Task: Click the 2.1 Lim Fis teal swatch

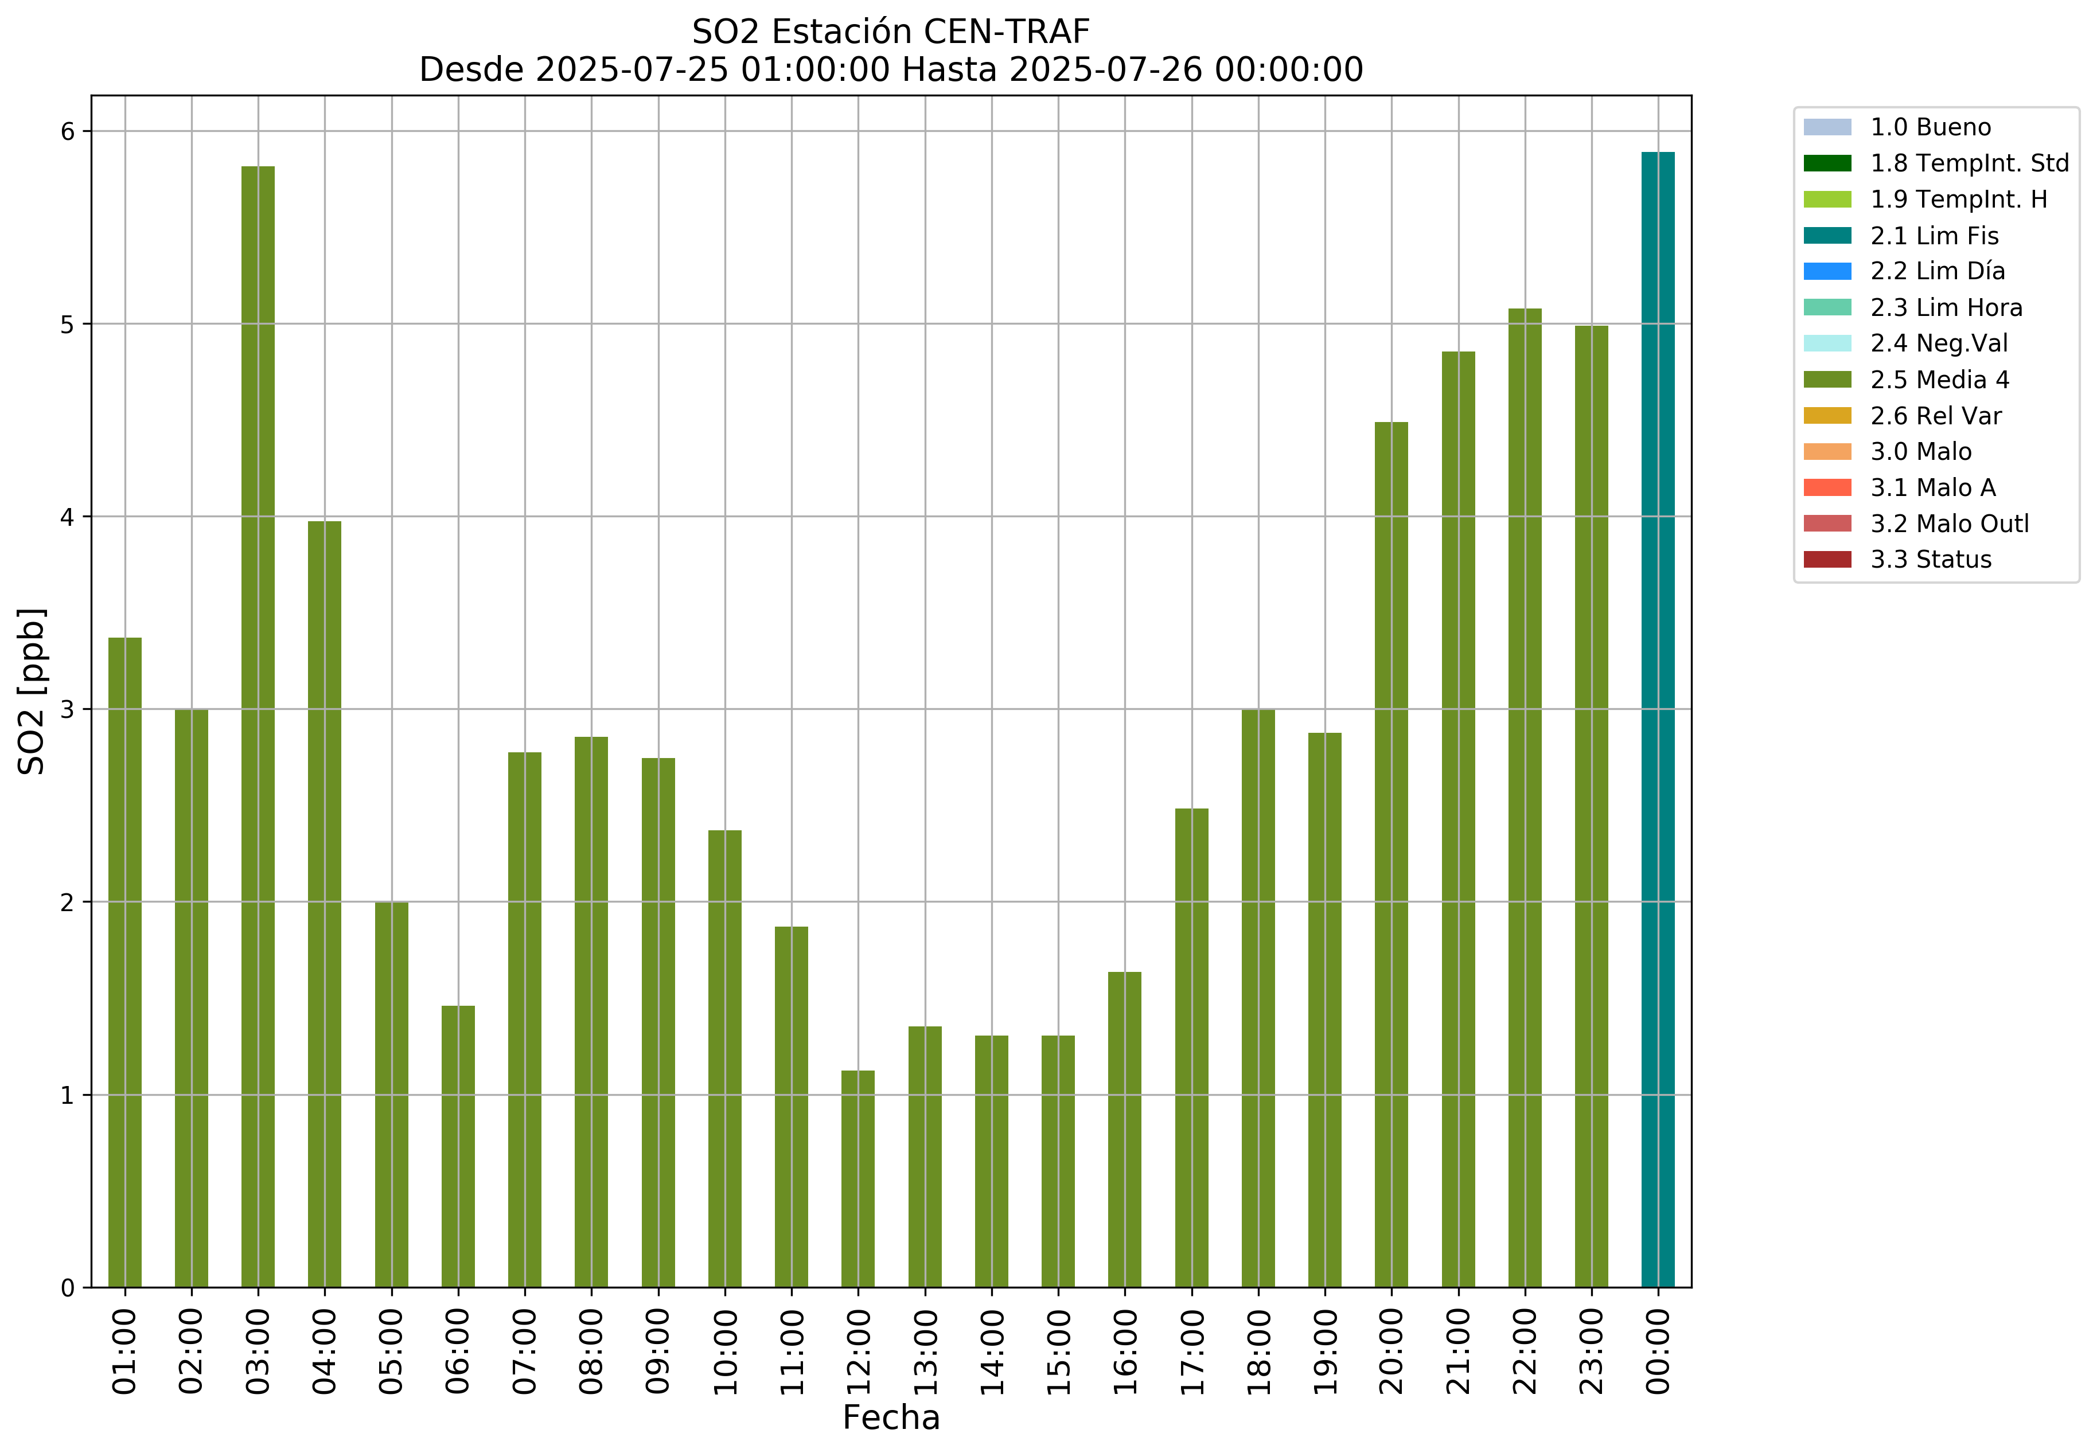Action: [x=1827, y=236]
